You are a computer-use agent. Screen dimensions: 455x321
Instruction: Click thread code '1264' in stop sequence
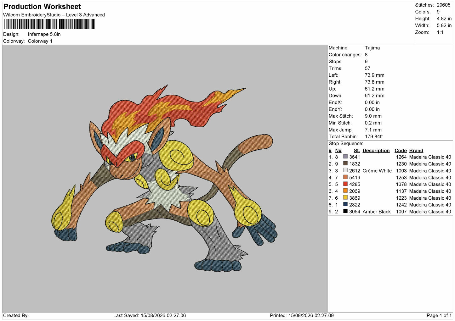pos(401,157)
